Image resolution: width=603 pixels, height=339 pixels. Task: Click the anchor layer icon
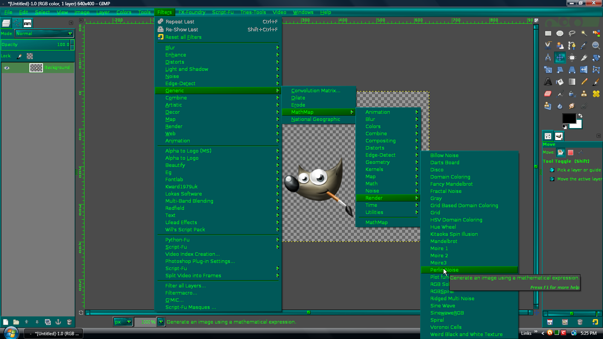pos(58,322)
